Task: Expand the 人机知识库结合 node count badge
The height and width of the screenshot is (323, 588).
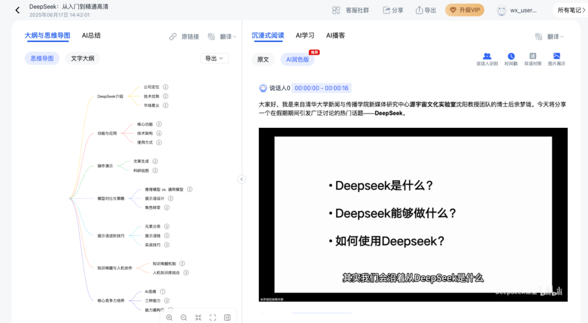Action: pyautogui.click(x=186, y=273)
